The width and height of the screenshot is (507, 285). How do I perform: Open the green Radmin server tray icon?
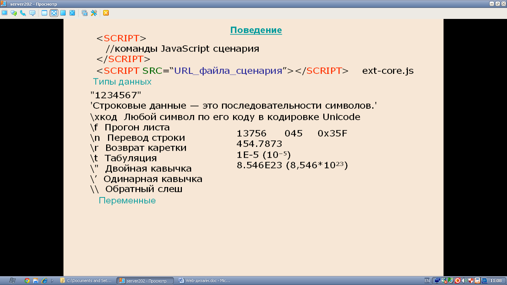pyautogui.click(x=451, y=281)
